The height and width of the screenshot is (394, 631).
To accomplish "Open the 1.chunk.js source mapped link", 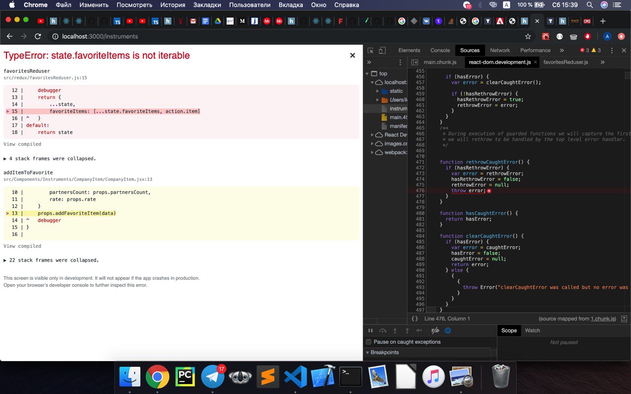I will pos(603,319).
